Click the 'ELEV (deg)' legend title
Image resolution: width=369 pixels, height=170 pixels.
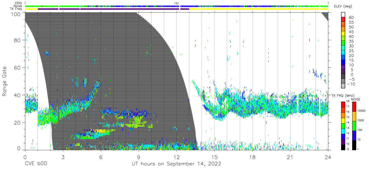pyautogui.click(x=343, y=6)
